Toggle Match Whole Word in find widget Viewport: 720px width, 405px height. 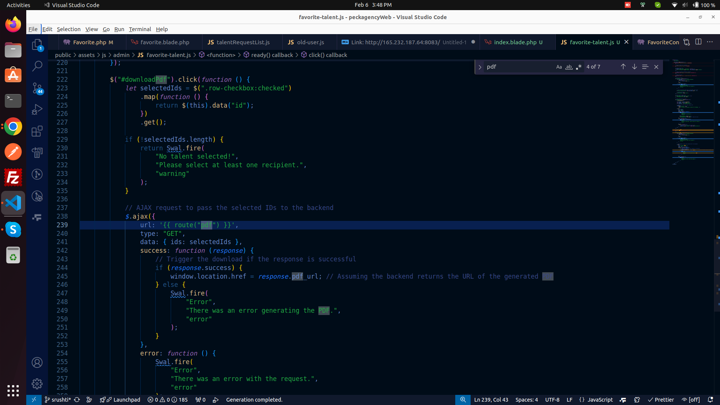569,67
